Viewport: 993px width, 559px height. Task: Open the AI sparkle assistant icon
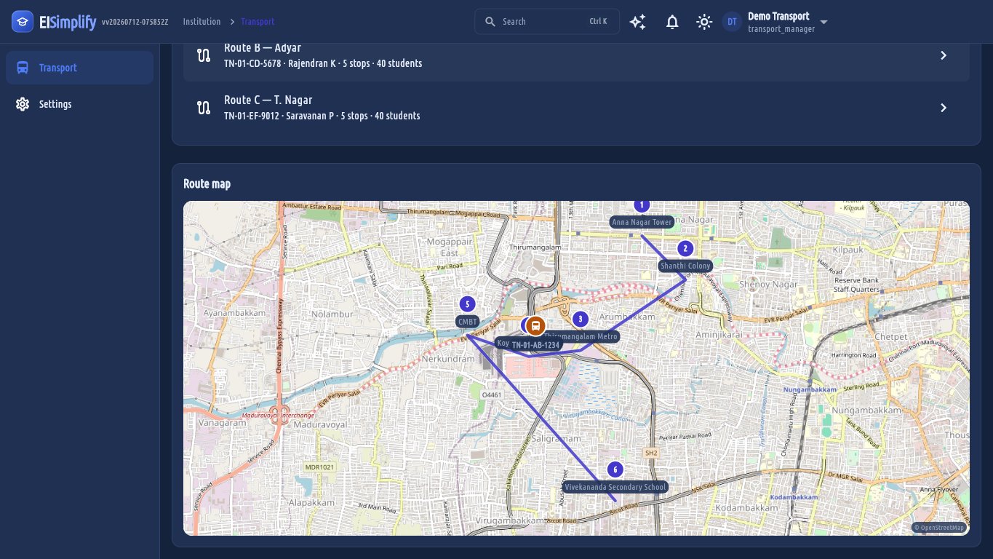(638, 22)
